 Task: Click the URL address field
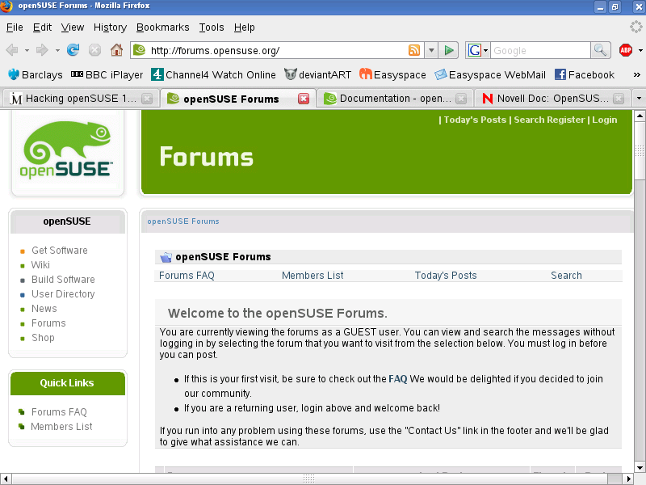(x=278, y=50)
